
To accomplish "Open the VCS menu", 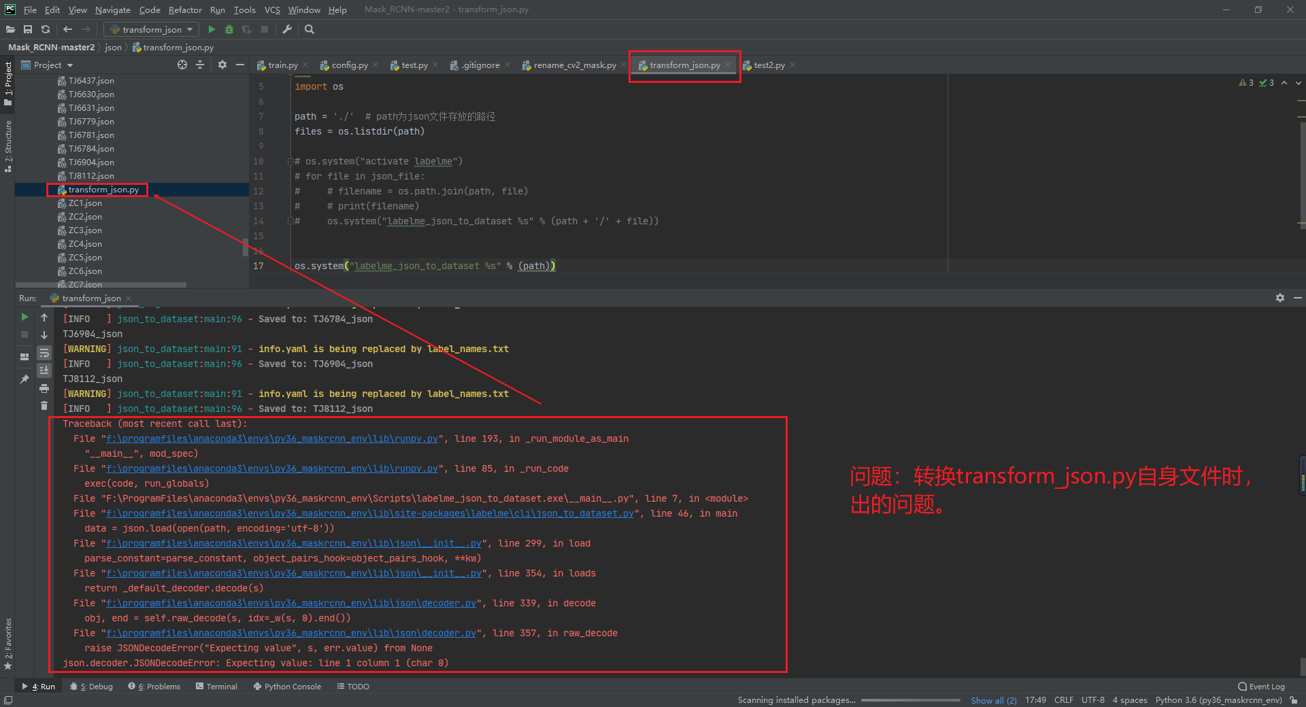I will tap(272, 10).
